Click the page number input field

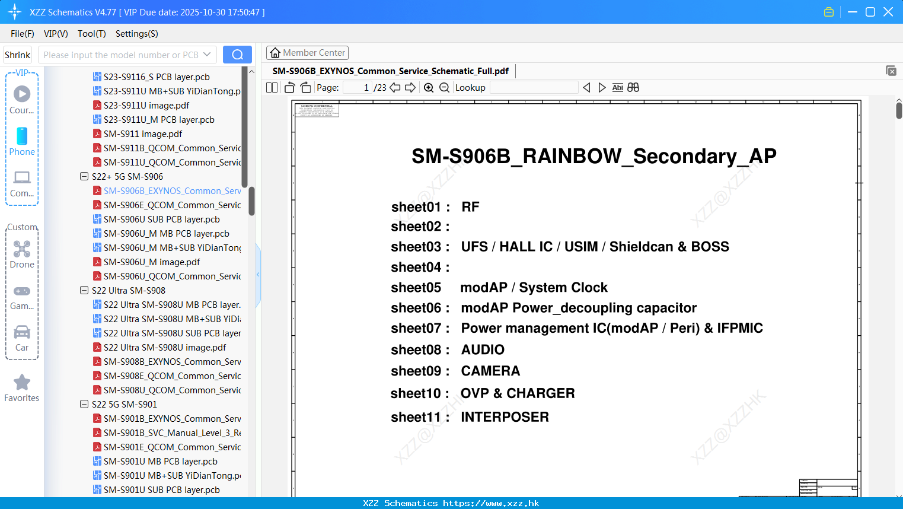pyautogui.click(x=358, y=87)
